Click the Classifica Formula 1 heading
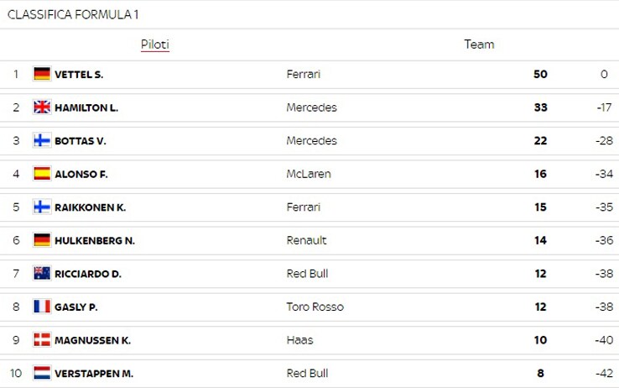This screenshot has width=619, height=388. point(73,14)
